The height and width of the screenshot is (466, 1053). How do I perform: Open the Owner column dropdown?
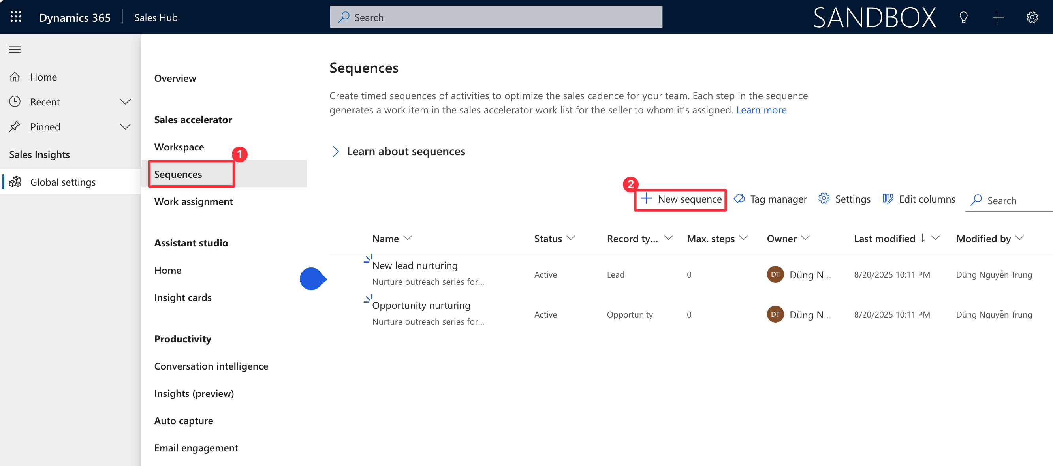[805, 238]
